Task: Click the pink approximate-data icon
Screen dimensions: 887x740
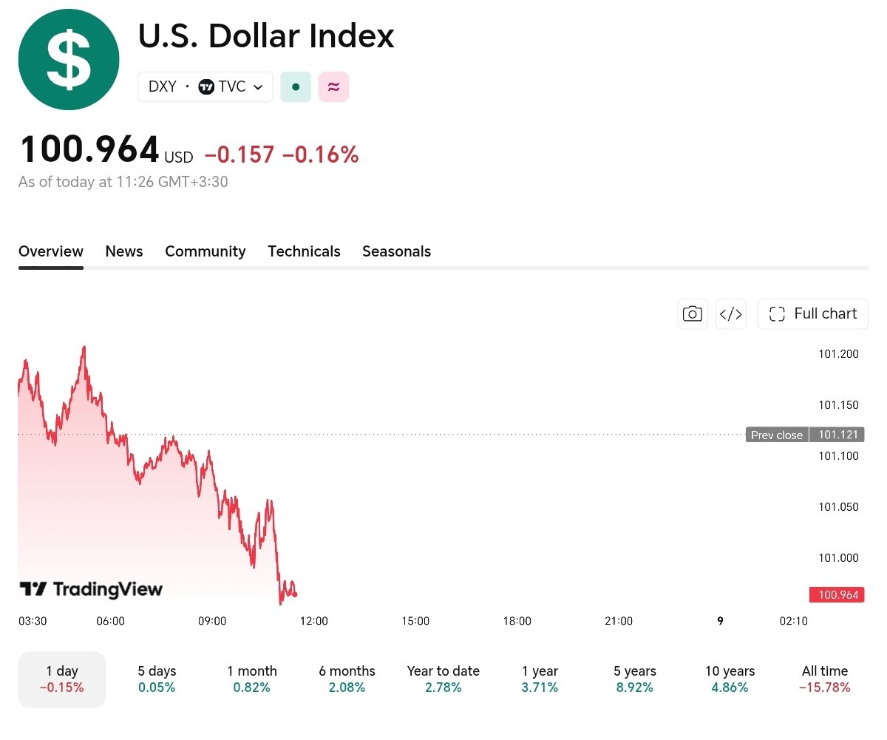Action: coord(333,86)
